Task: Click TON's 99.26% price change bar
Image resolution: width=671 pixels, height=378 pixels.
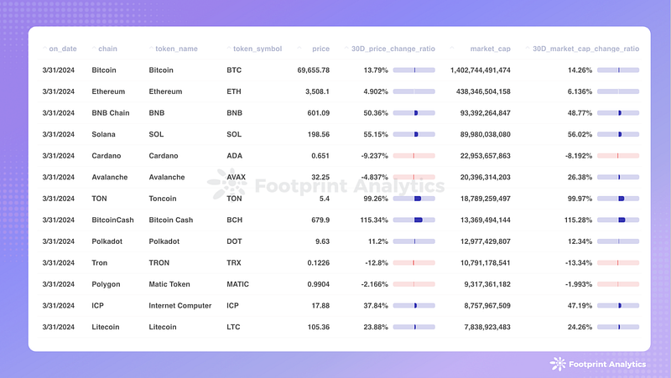Action: (x=414, y=199)
